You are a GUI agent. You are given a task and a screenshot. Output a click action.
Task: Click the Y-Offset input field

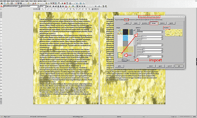(153, 52)
